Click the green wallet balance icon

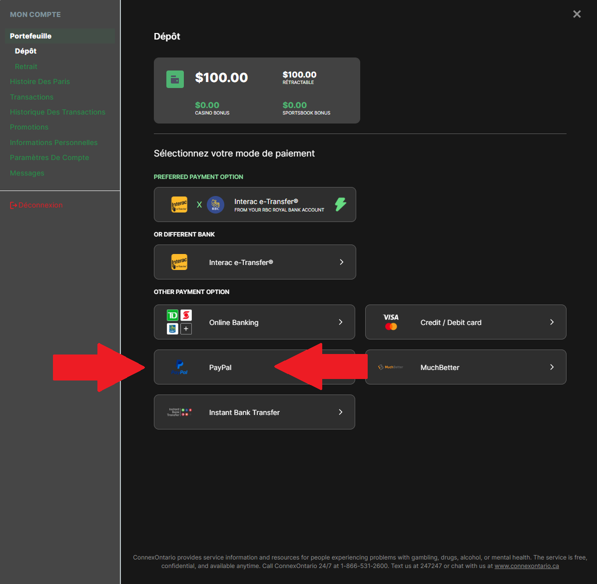coord(175,79)
